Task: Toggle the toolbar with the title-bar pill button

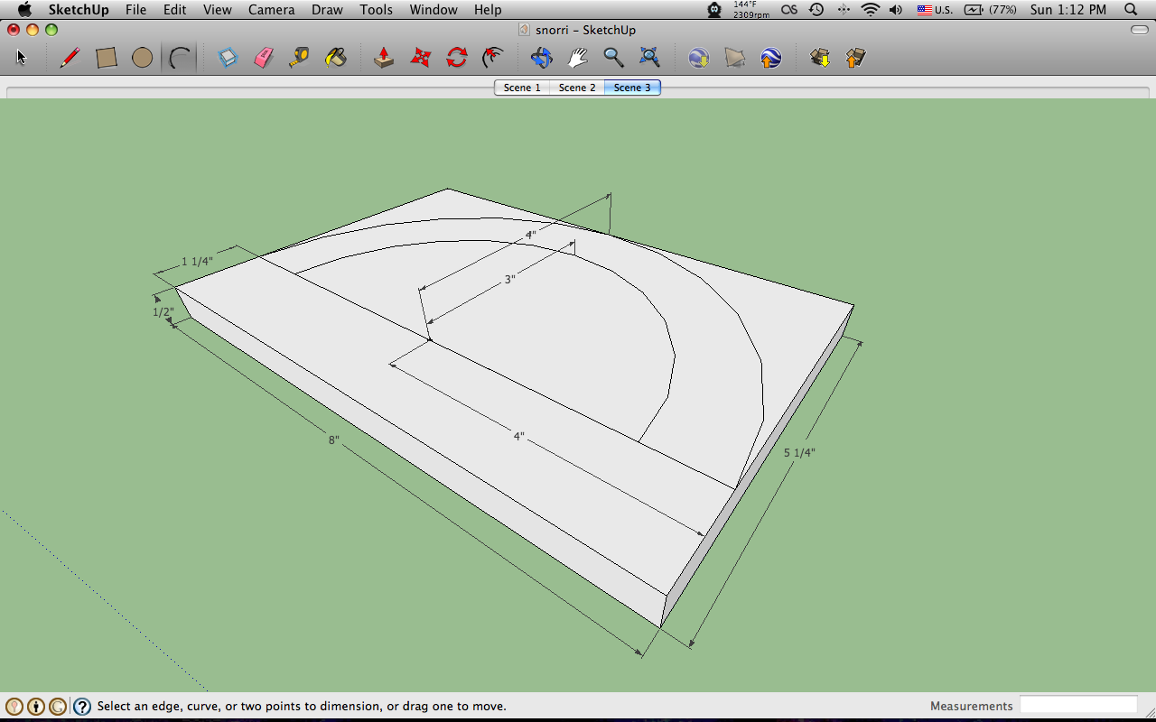Action: coord(1139,30)
